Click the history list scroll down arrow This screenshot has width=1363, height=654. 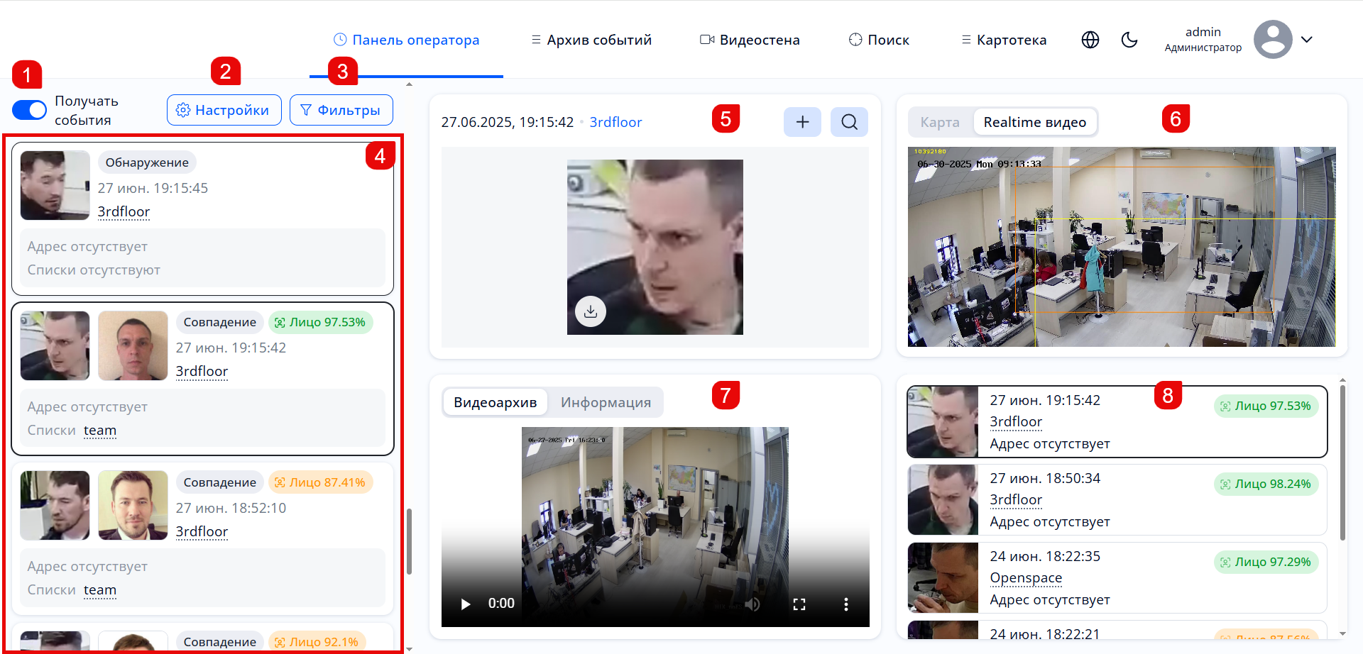pyautogui.click(x=1342, y=633)
